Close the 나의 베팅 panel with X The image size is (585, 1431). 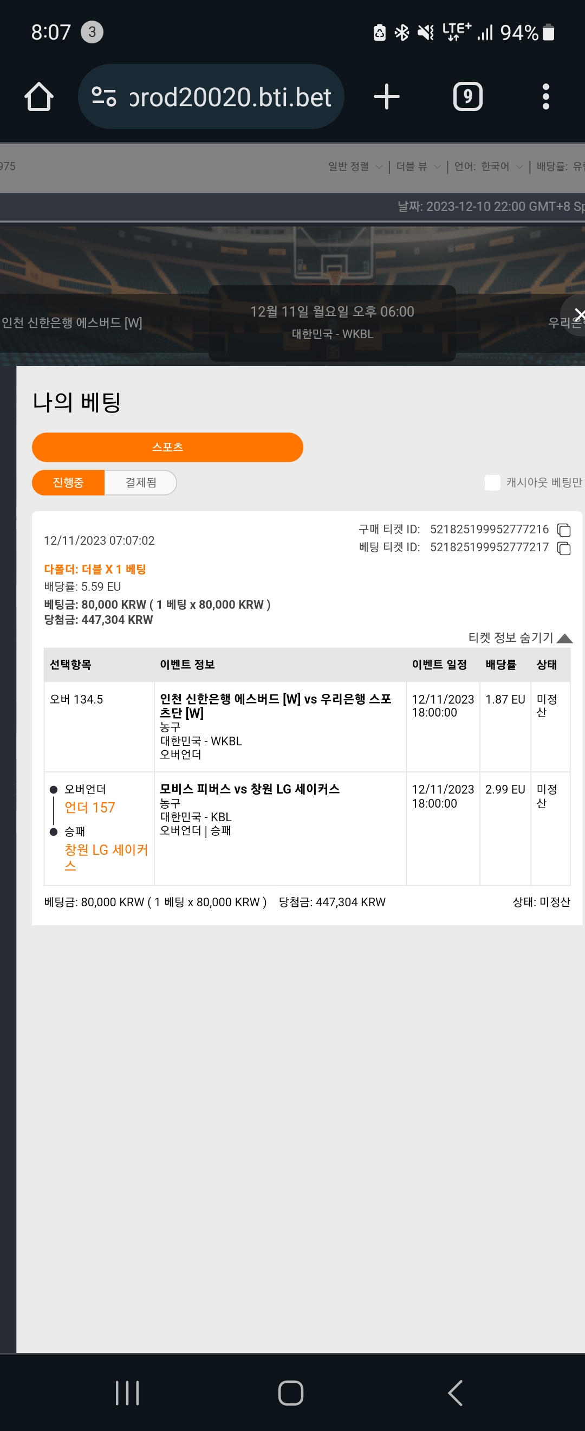coord(578,315)
